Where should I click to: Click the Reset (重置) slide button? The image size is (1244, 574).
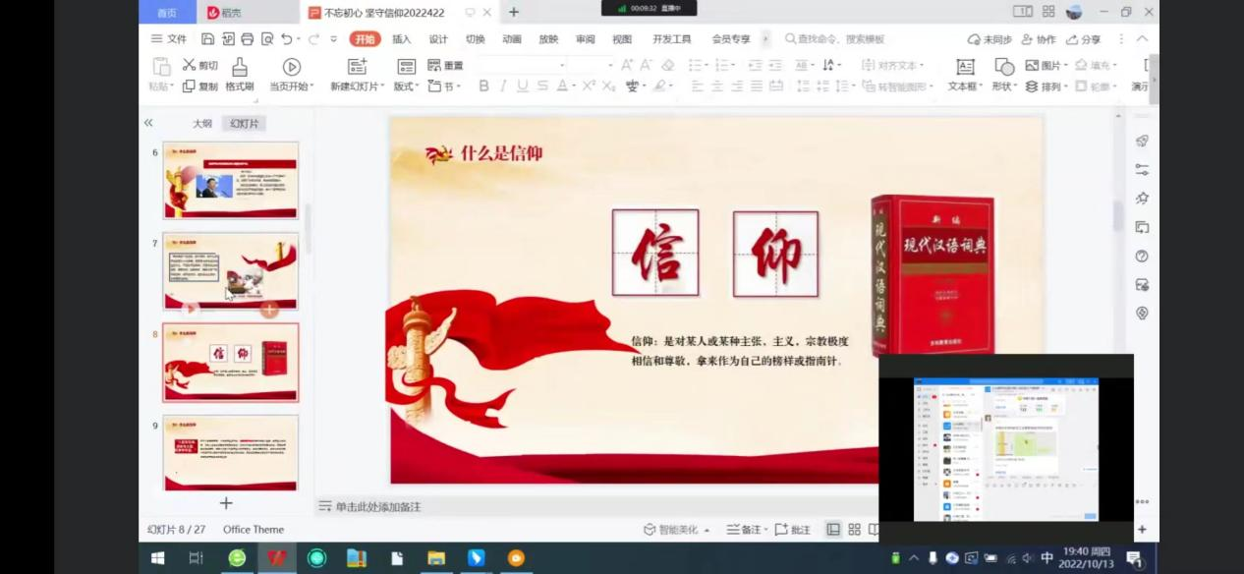[445, 65]
